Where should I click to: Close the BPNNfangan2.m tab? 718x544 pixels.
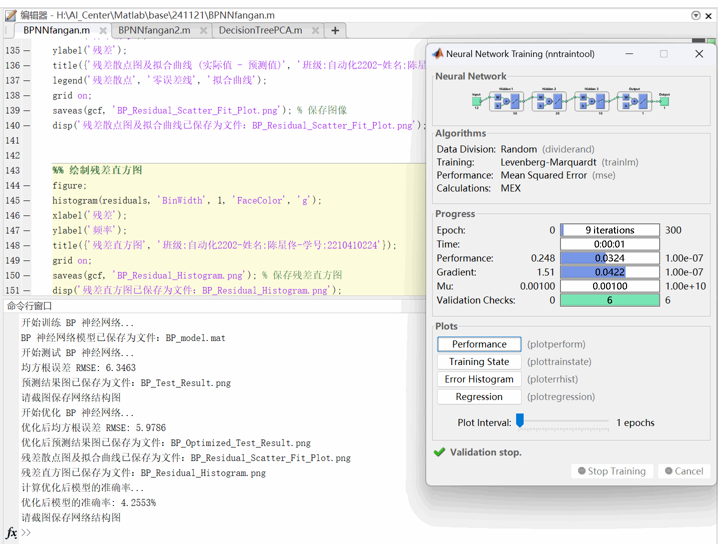coord(203,30)
